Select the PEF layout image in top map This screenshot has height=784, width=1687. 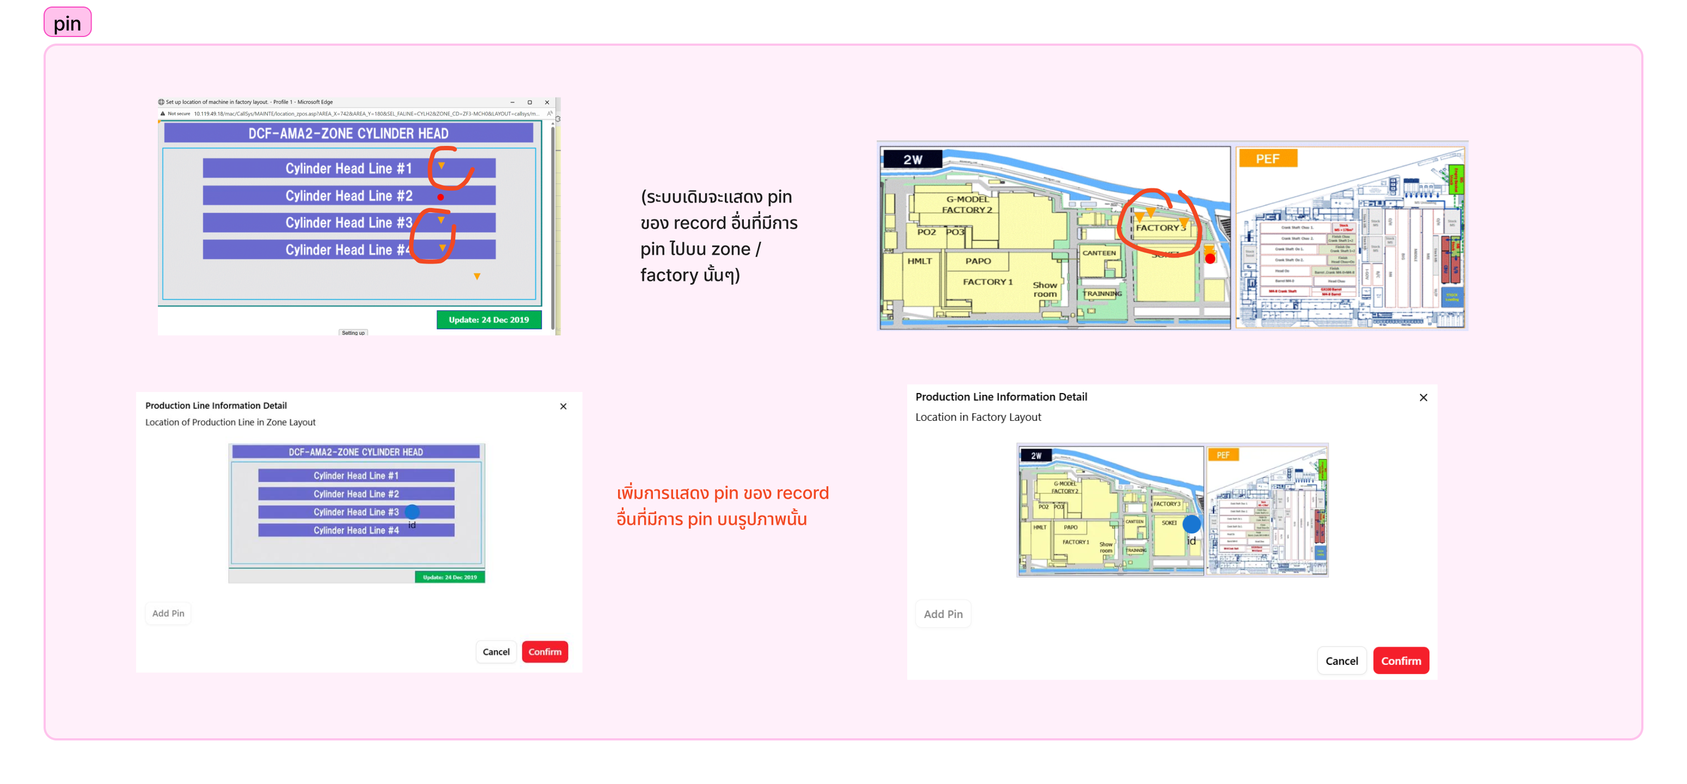tap(1350, 237)
